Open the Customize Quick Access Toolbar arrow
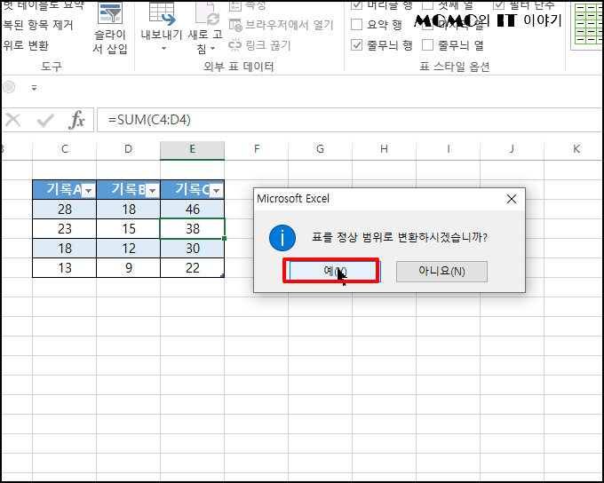Screen dimensions: 604x483 point(35,88)
